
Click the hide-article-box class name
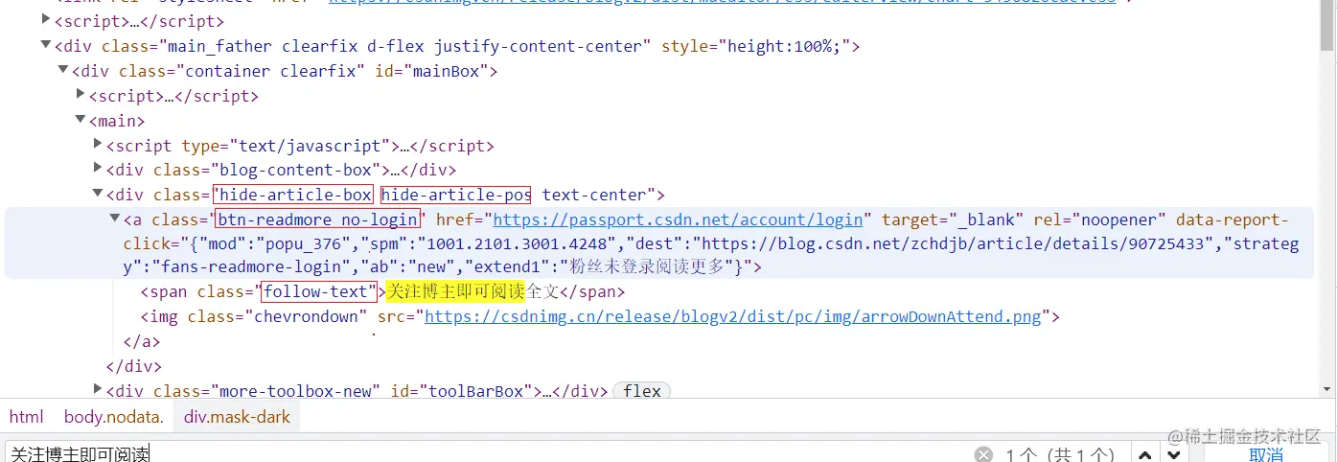point(296,196)
